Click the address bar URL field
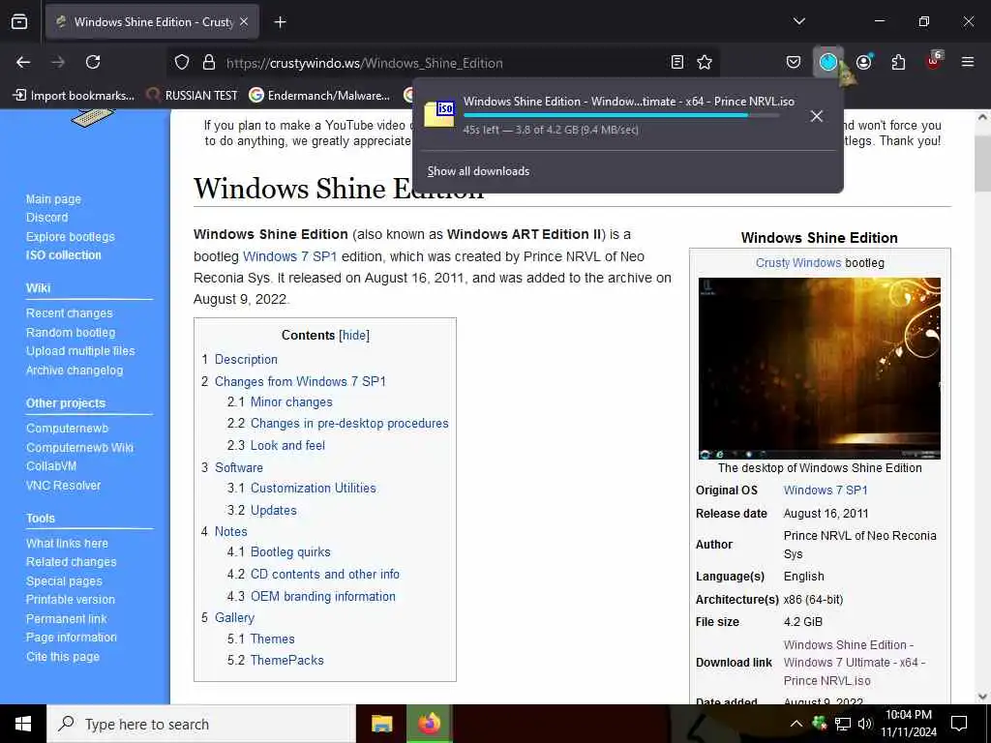The width and height of the screenshot is (991, 743). point(442,63)
